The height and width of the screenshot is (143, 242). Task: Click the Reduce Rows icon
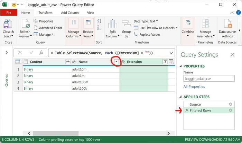coord(88,23)
